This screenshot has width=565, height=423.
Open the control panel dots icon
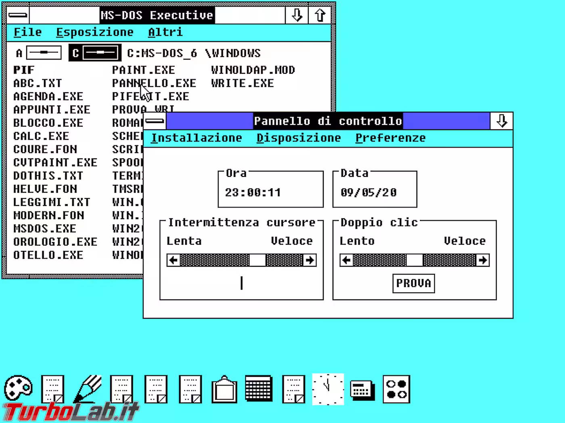397,389
